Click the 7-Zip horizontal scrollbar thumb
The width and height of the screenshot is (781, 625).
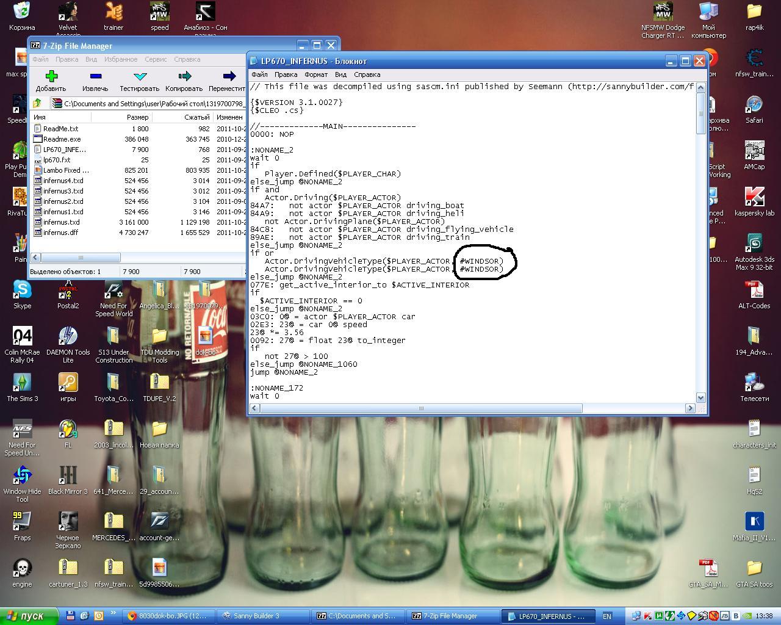[x=81, y=258]
